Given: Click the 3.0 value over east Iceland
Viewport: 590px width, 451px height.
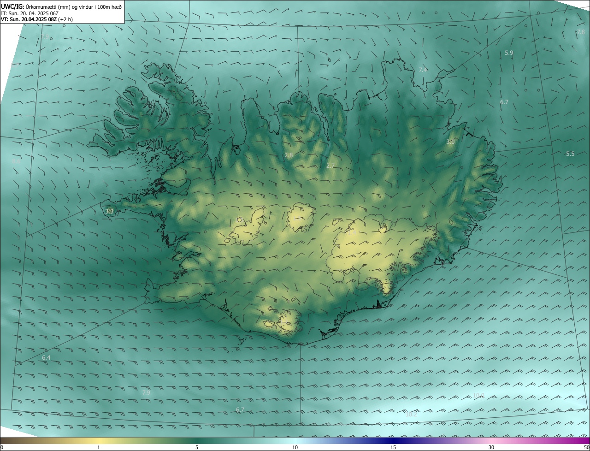Looking at the screenshot, I should 450,142.
